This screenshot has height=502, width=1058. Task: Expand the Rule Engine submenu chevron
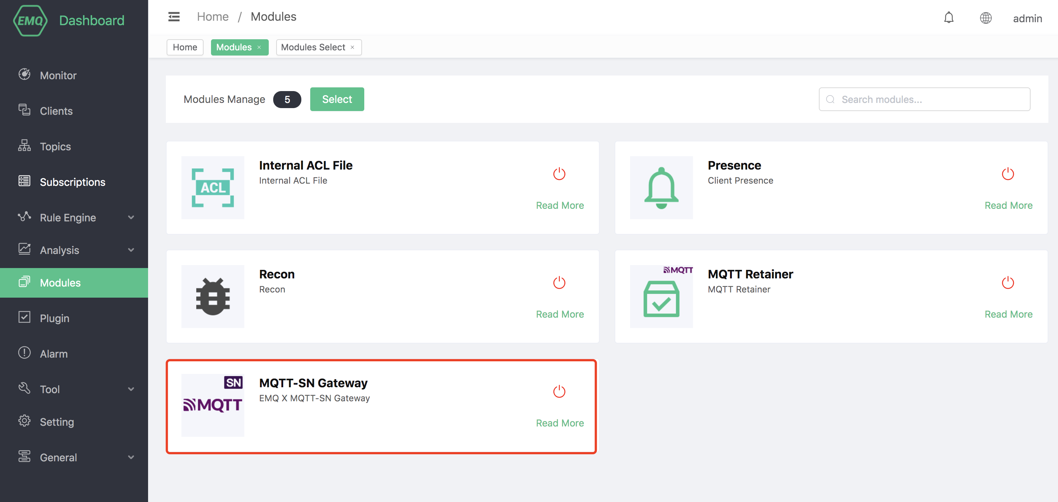tap(131, 217)
